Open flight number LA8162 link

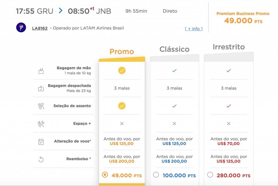coord(40,28)
